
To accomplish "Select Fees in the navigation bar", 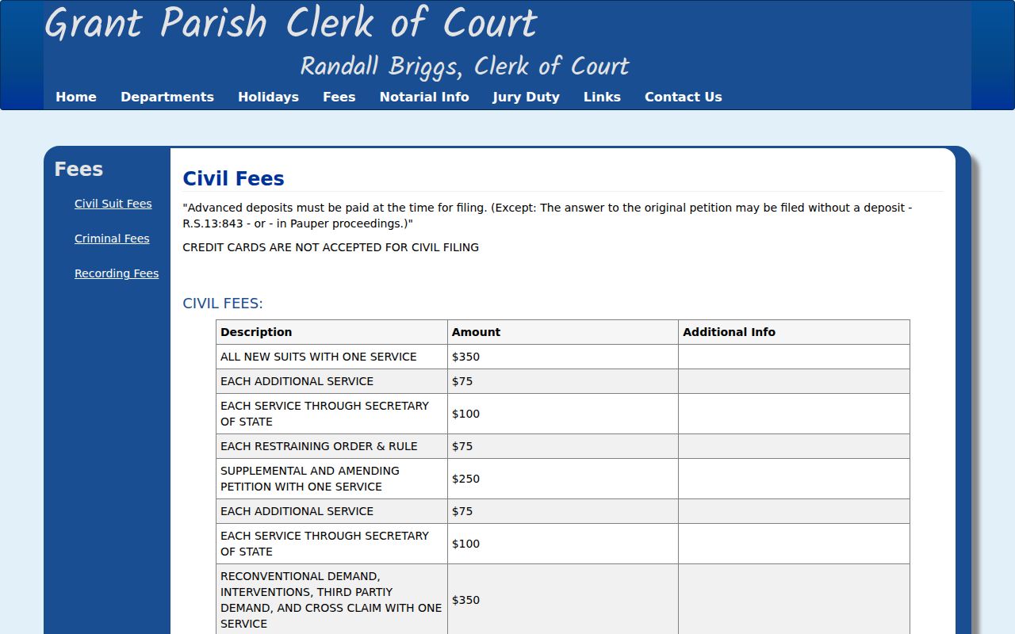I will point(339,97).
